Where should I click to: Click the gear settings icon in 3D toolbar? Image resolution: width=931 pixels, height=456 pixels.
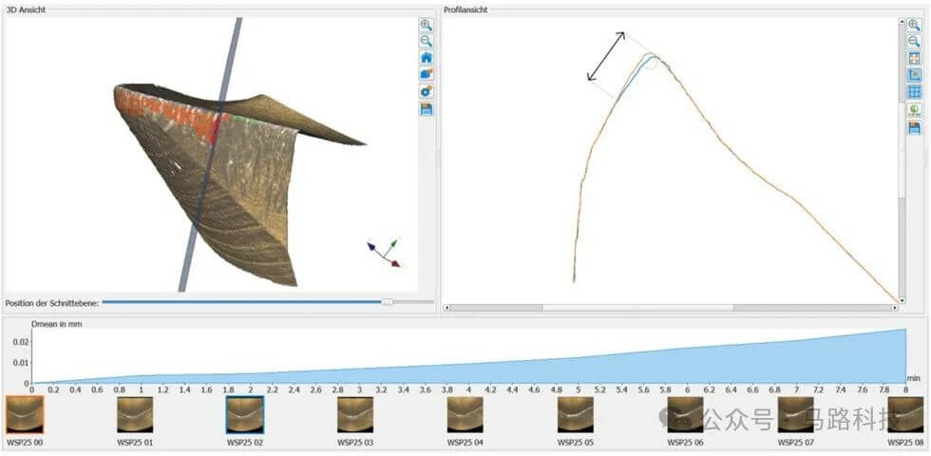tap(427, 92)
